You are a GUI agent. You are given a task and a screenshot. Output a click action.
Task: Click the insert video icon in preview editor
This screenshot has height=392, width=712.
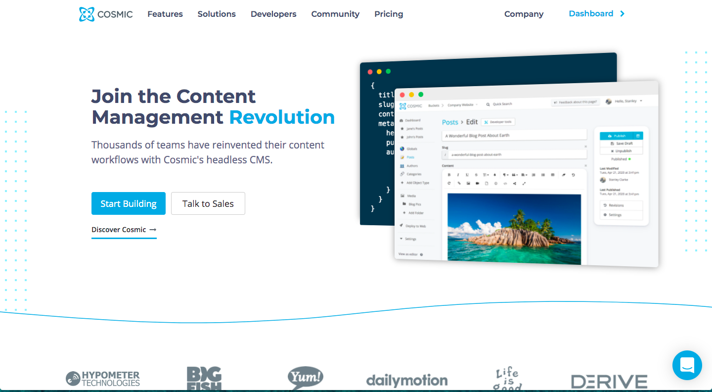477,183
